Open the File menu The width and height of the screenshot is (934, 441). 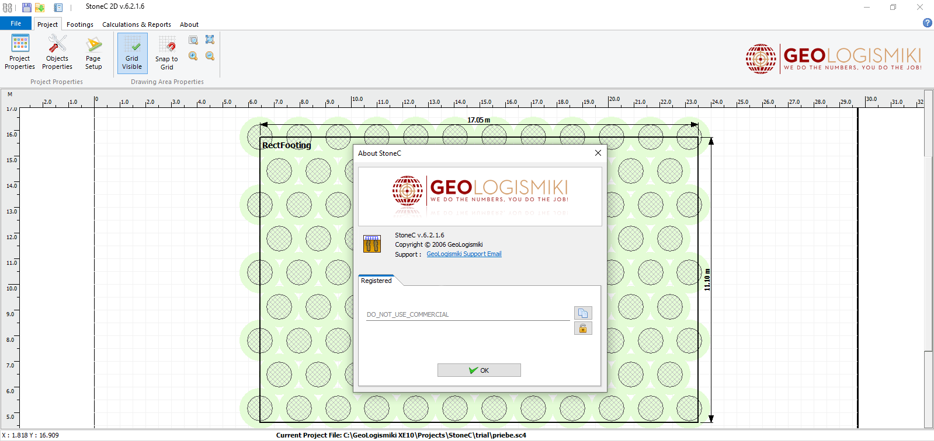click(16, 23)
